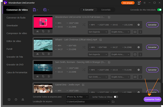Open preview icon for Sam Smith video
Viewport: 163px width, 107px height.
click(x=135, y=77)
